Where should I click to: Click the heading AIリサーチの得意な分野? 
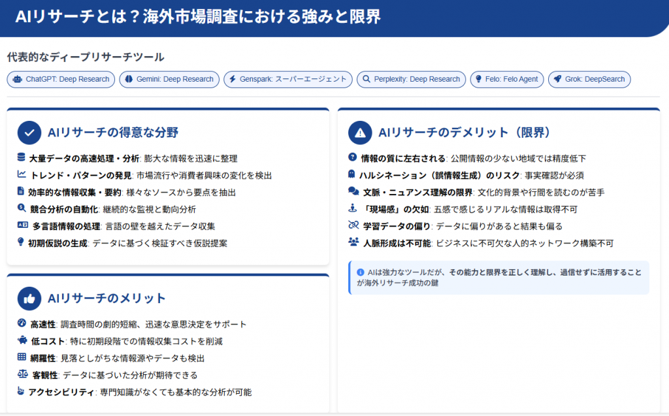point(113,133)
